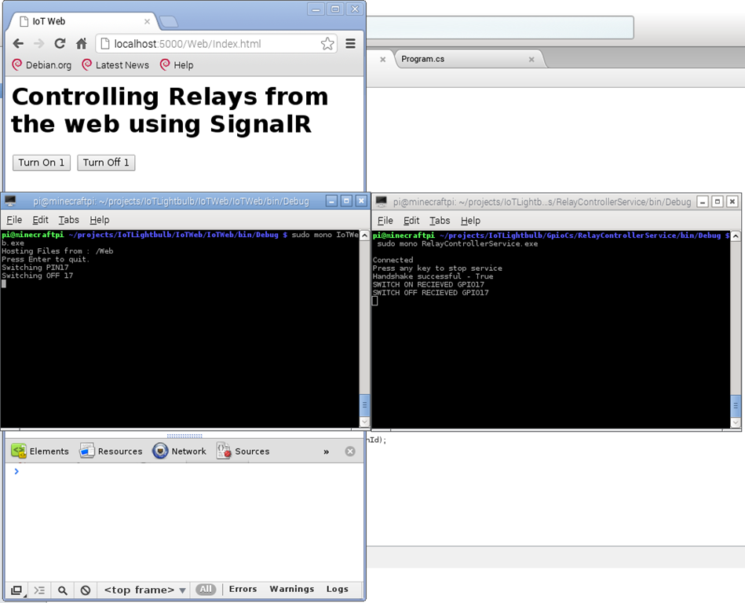Close the developer tools panel
Screen dimensions: 745x603
[350, 451]
